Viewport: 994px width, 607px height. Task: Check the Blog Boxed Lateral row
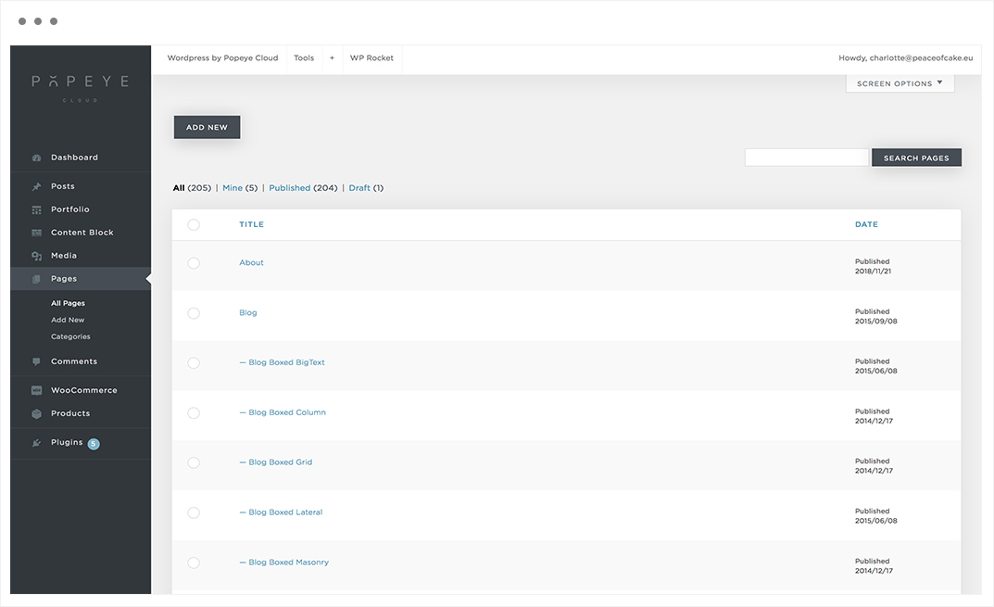click(194, 512)
